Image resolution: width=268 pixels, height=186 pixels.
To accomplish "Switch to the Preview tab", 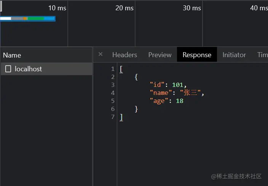I will point(160,55).
